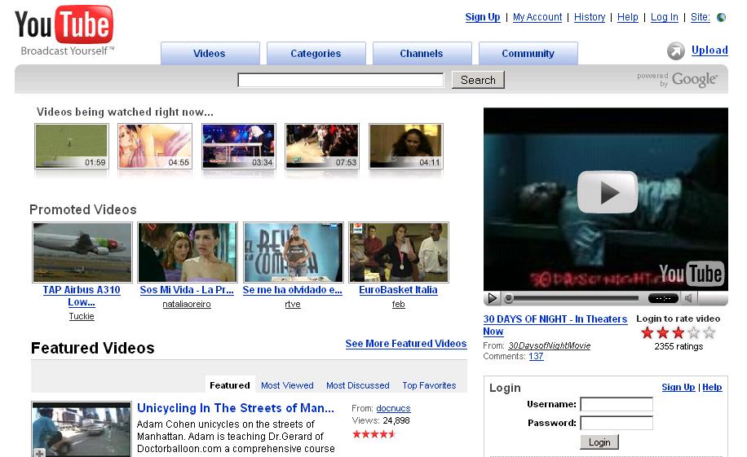747x457 pixels.
Task: Click the Se me ha olvidado e... title
Action: click(x=293, y=289)
